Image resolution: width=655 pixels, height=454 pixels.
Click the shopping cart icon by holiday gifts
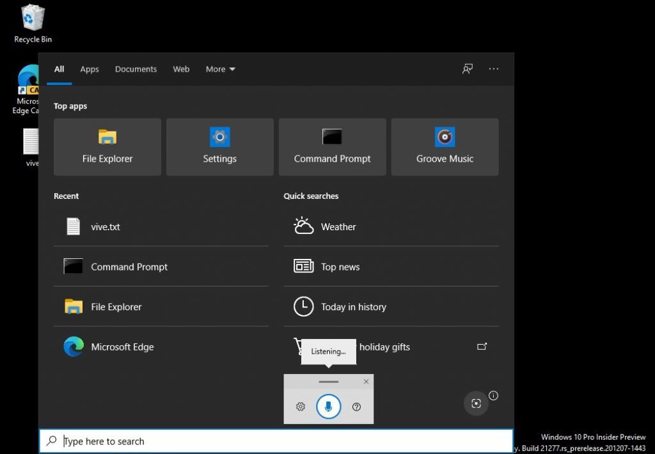(298, 346)
